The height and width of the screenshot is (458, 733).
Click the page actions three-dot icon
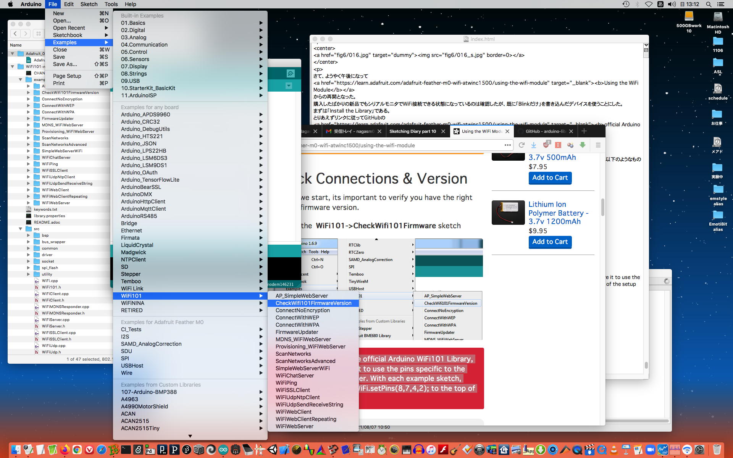507,145
